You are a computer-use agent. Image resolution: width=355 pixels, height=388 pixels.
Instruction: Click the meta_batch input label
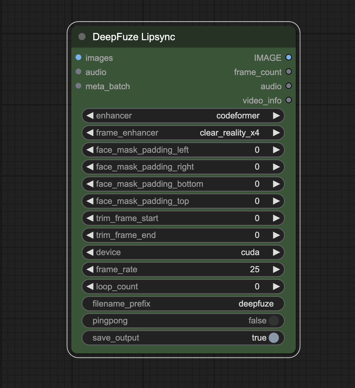[108, 87]
